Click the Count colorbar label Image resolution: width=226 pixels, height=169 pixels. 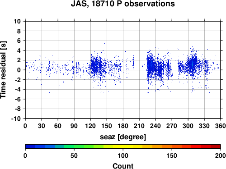123,166
